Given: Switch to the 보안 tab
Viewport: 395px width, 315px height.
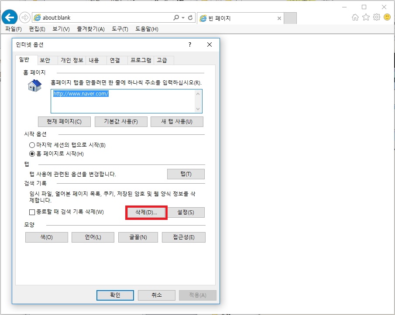Looking at the screenshot, I should click(45, 60).
